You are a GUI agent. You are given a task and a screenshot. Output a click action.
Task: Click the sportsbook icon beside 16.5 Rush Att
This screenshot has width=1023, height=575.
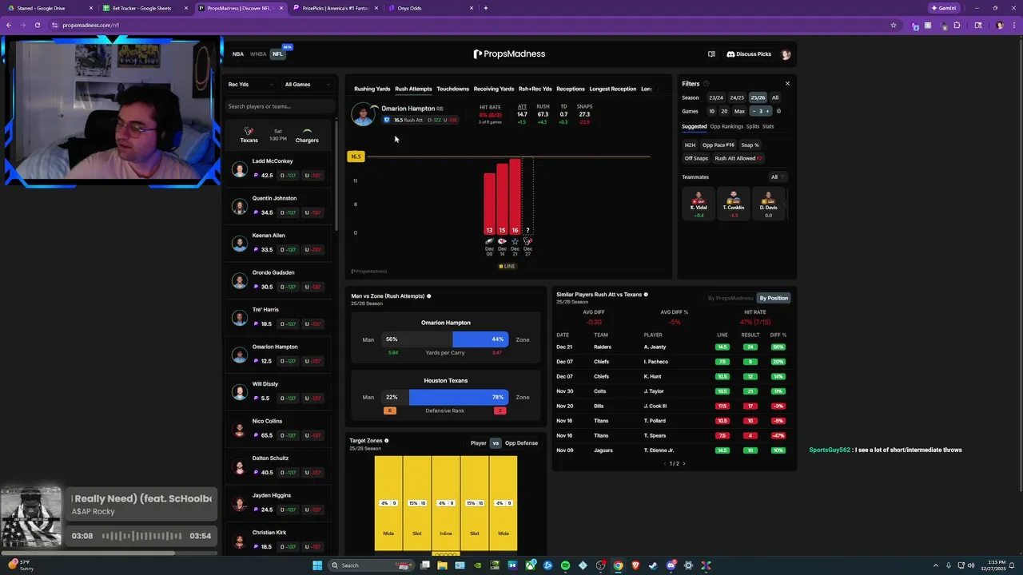click(x=387, y=120)
